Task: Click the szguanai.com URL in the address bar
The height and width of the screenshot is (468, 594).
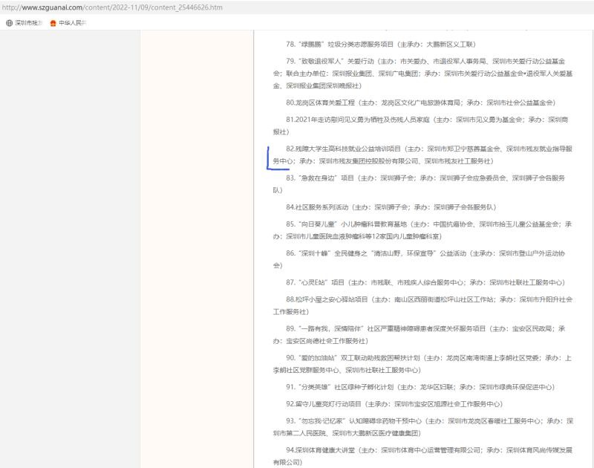Action: 112,7
